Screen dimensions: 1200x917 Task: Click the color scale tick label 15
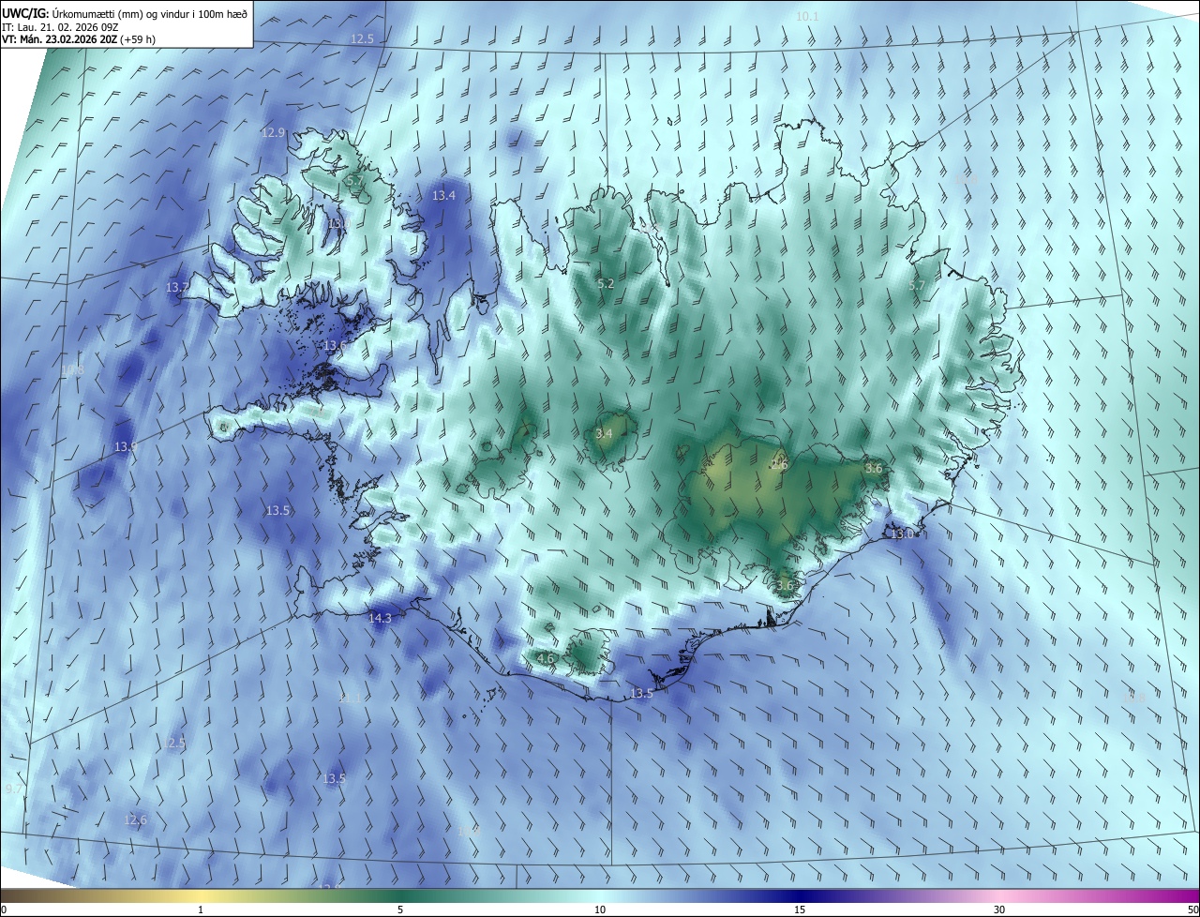(800, 909)
